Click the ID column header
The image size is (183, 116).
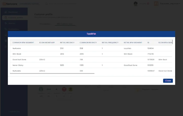coord(149,42)
